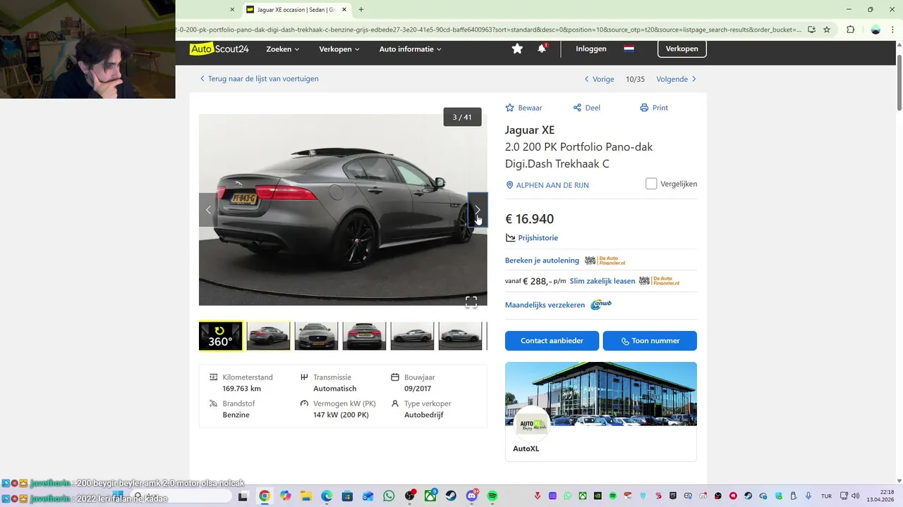Image resolution: width=903 pixels, height=507 pixels.
Task: Open fullscreen gallery view icon
Action: point(471,302)
